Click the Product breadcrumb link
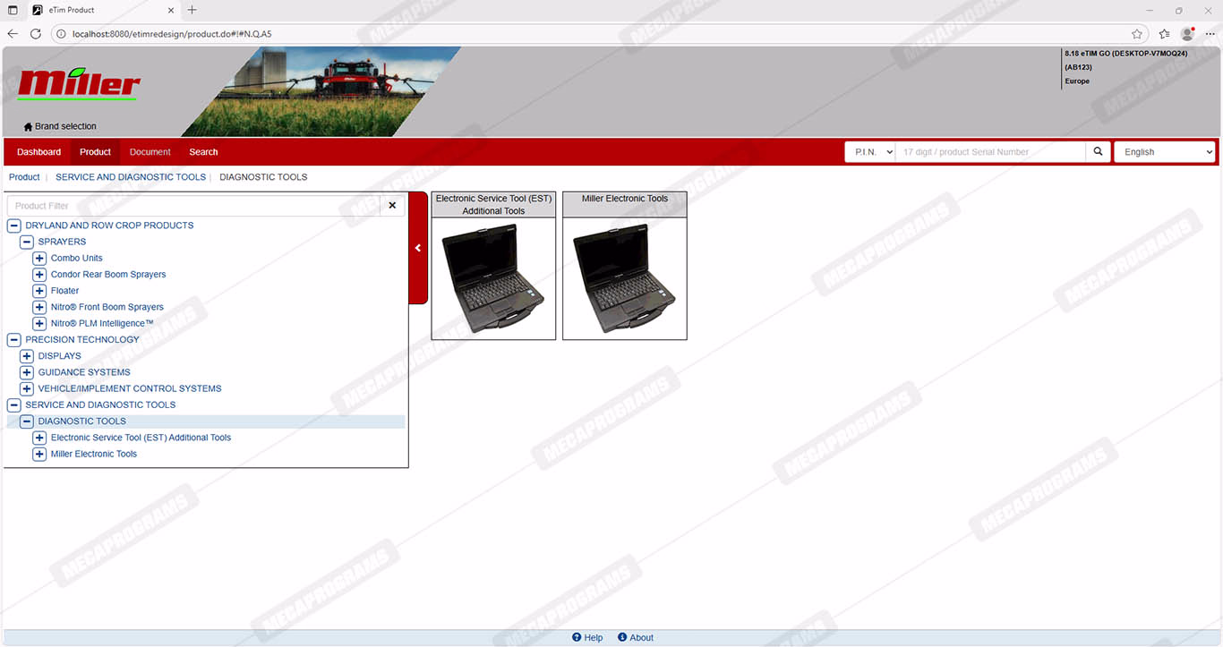This screenshot has height=647, width=1223. pyautogui.click(x=24, y=177)
